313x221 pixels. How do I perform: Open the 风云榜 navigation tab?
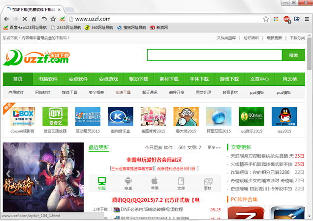(x=290, y=79)
